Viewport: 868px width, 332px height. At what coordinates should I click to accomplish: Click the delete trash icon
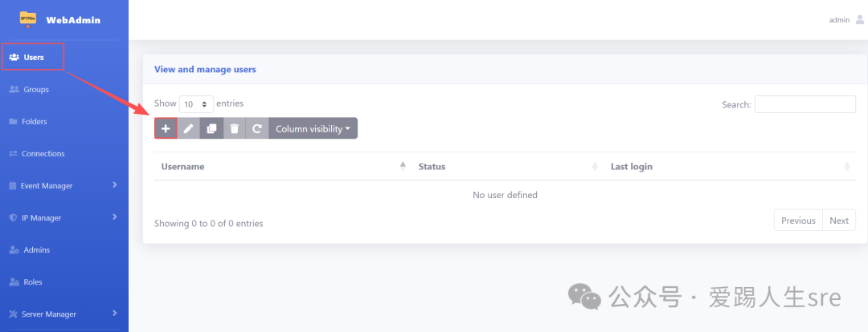pos(234,128)
